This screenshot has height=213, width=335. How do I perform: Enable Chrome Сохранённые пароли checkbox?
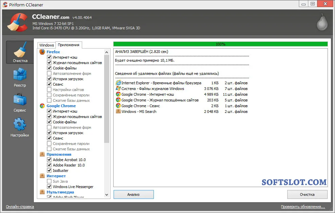[49, 144]
